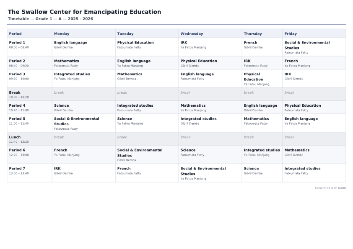Select Friday Period 1 Social & Environmental Studies
The height and width of the screenshot is (249, 353).
[x=314, y=47]
